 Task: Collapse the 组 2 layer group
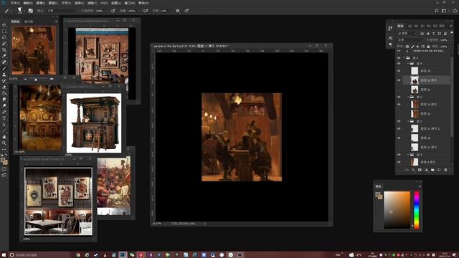(x=408, y=97)
